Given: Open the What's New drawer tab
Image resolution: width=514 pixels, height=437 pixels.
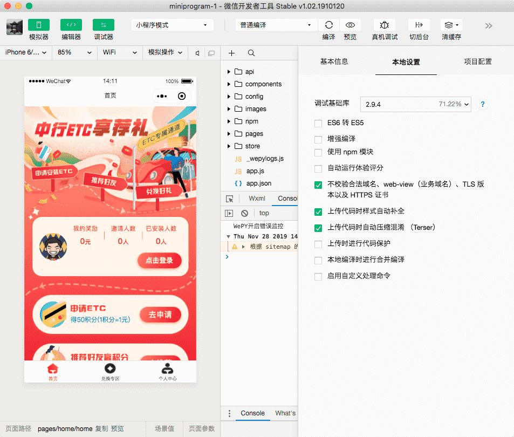Looking at the screenshot, I should tap(285, 413).
